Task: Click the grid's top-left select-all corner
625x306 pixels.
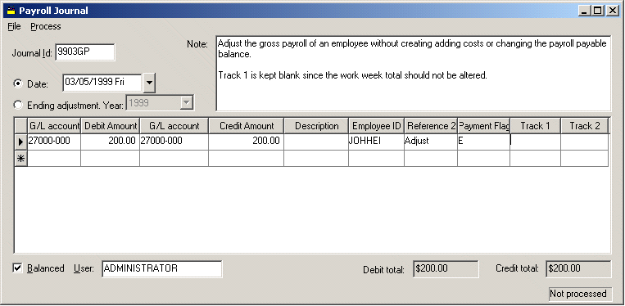Action: pos(20,126)
